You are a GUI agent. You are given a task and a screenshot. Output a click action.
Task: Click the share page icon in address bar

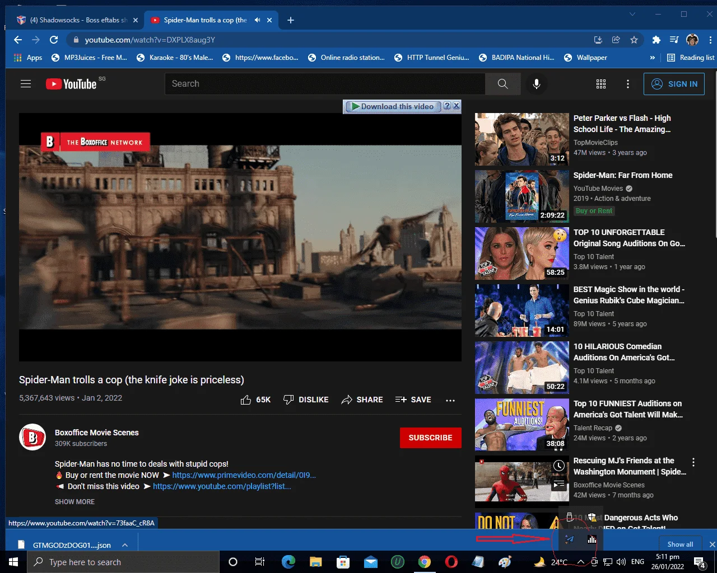click(x=616, y=40)
